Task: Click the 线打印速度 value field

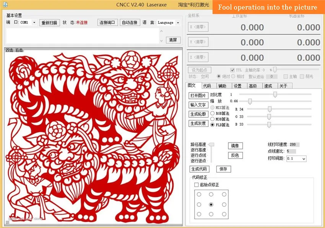Action: pos(294,144)
